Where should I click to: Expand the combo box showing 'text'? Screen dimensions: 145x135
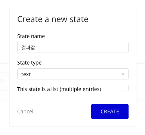click(x=73, y=74)
